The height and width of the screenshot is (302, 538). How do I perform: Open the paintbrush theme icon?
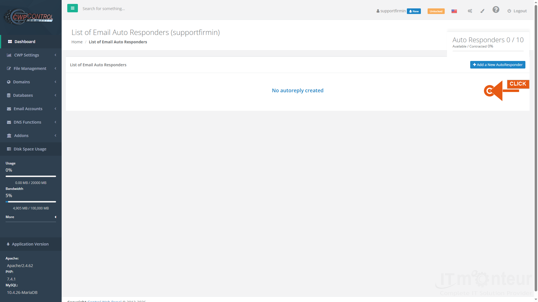(482, 11)
